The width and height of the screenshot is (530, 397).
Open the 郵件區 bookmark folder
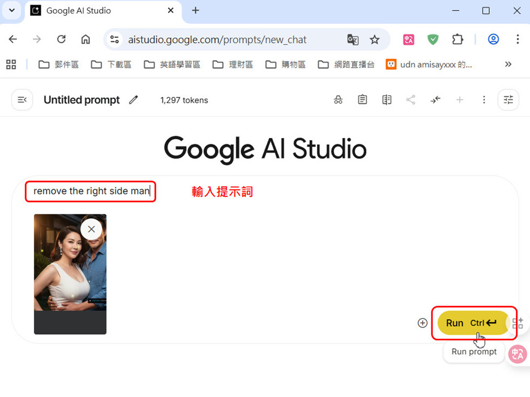click(x=58, y=64)
